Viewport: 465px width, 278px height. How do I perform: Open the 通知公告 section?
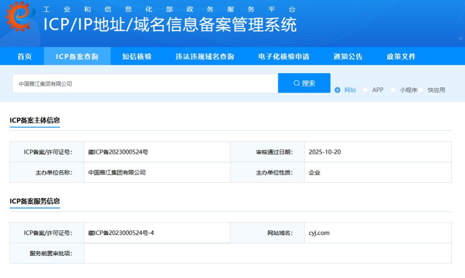tap(348, 56)
